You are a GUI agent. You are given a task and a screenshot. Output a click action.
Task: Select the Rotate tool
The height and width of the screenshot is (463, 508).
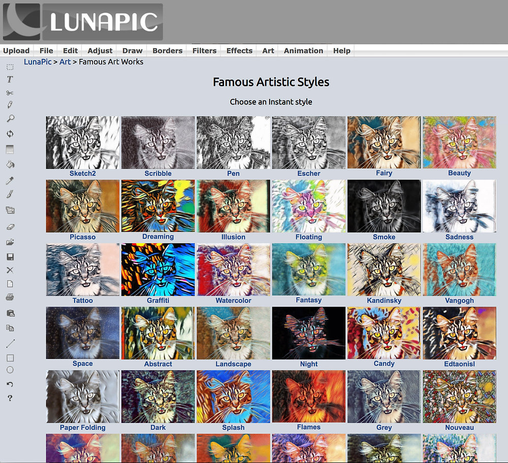point(9,132)
